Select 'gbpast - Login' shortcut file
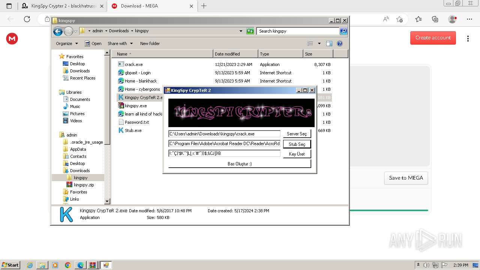 pos(138,73)
